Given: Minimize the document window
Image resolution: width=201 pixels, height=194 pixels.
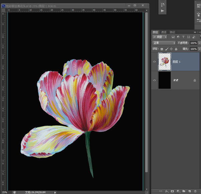Looking at the screenshot, I should [x=129, y=5].
